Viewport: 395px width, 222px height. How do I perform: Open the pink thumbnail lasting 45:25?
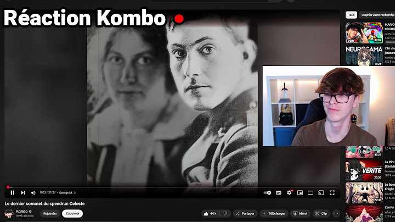(x=364, y=152)
